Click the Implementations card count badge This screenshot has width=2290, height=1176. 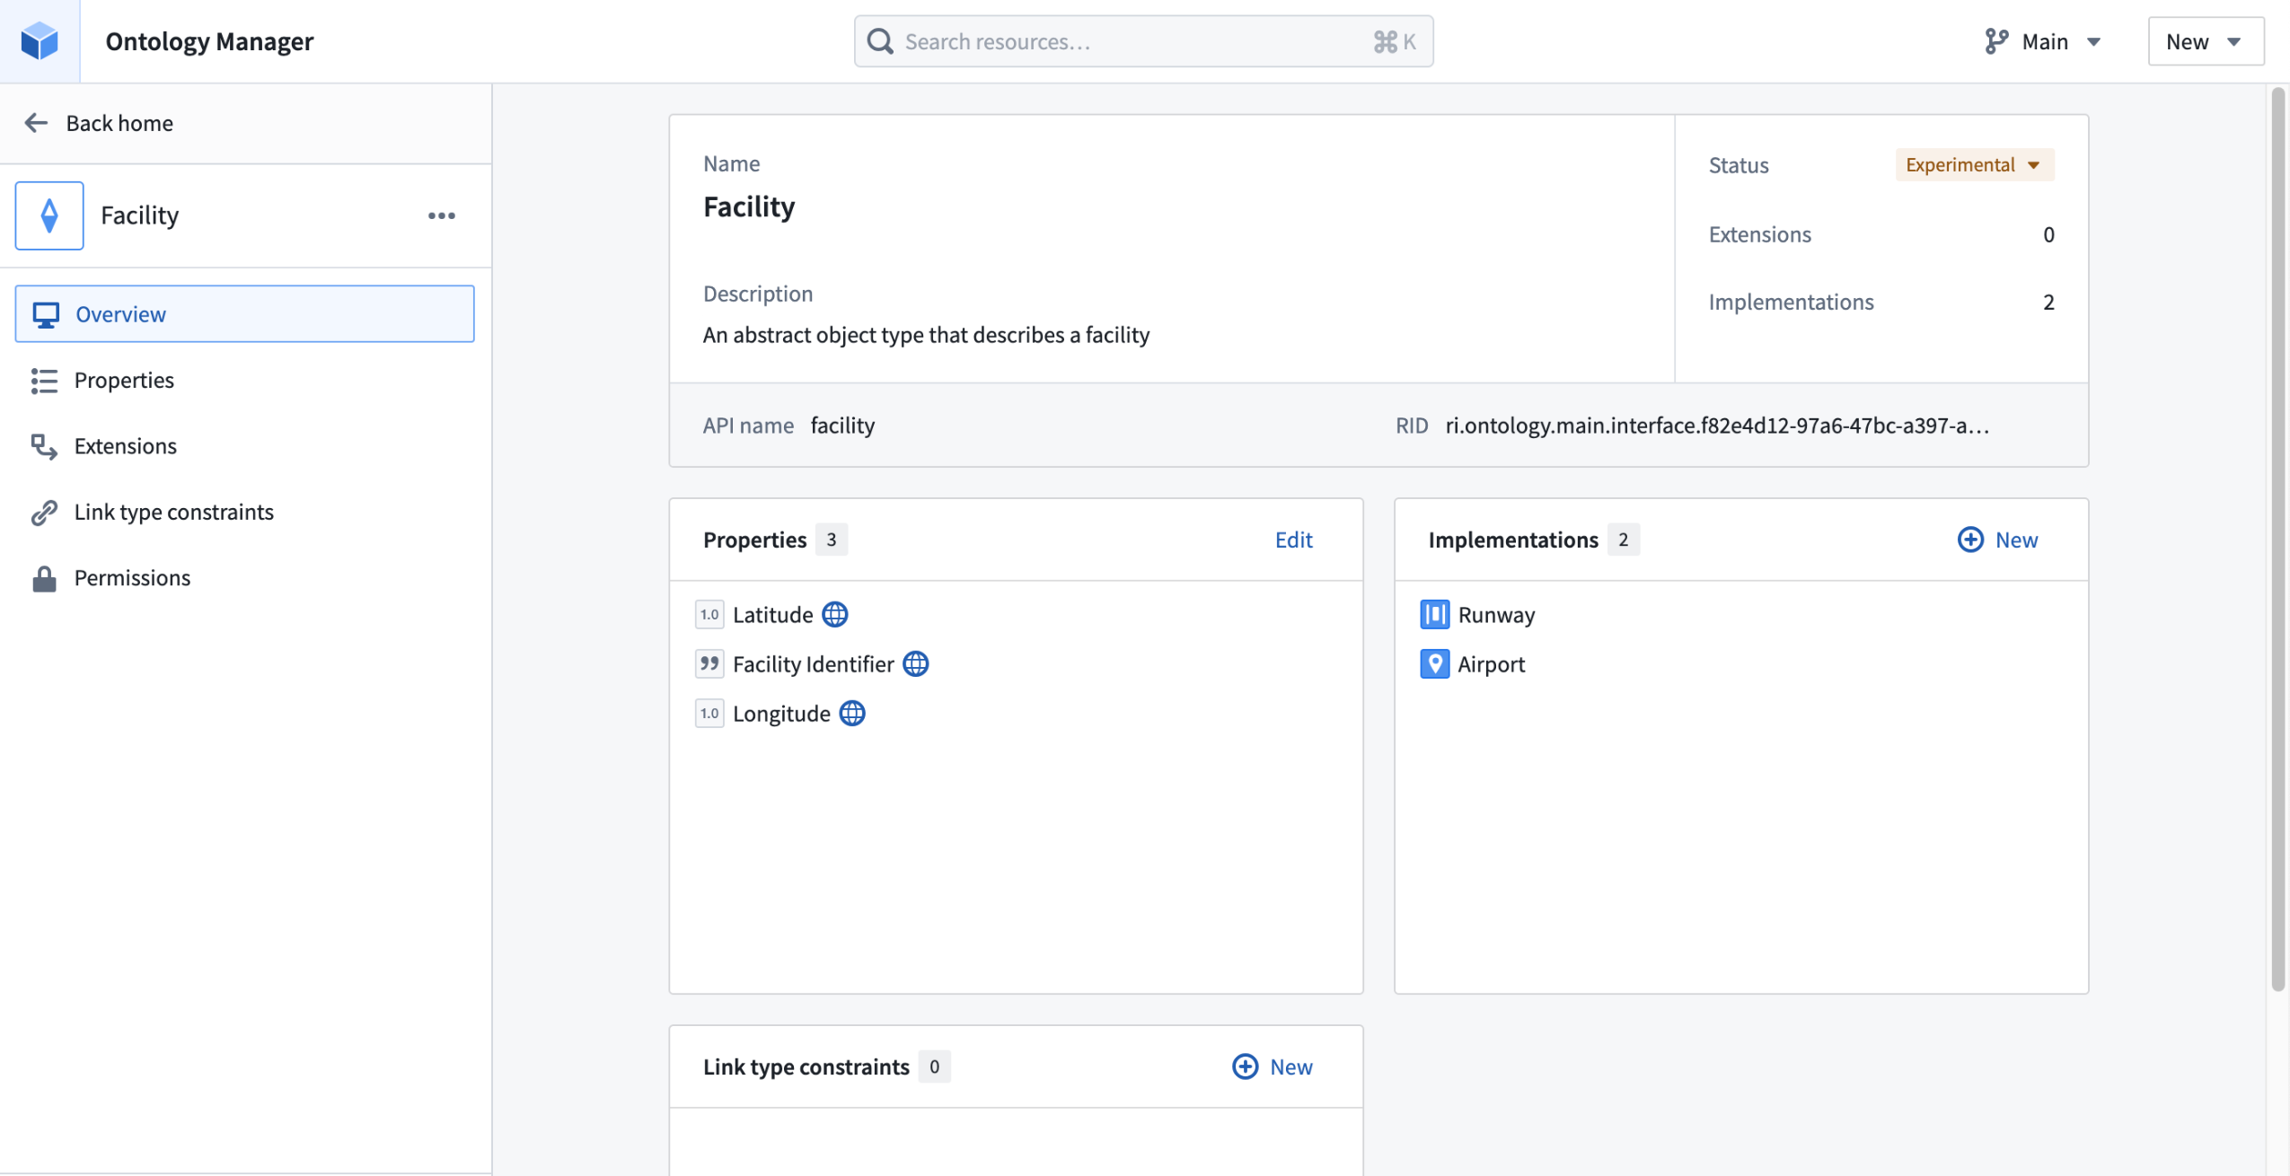1623,540
